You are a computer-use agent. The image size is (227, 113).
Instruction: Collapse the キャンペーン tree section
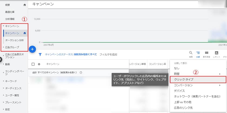click(4, 26)
